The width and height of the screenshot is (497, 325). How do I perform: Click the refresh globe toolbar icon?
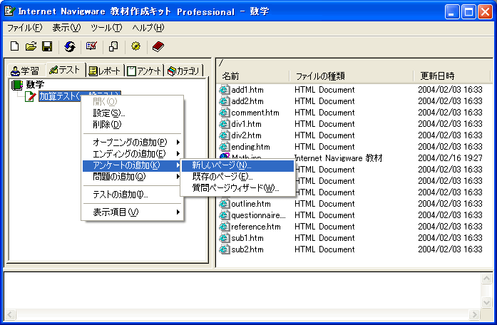pos(70,46)
